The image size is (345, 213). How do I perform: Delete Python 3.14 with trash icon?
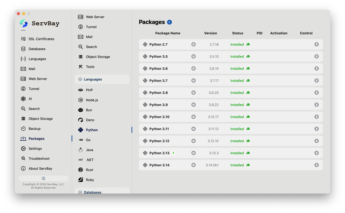point(316,165)
